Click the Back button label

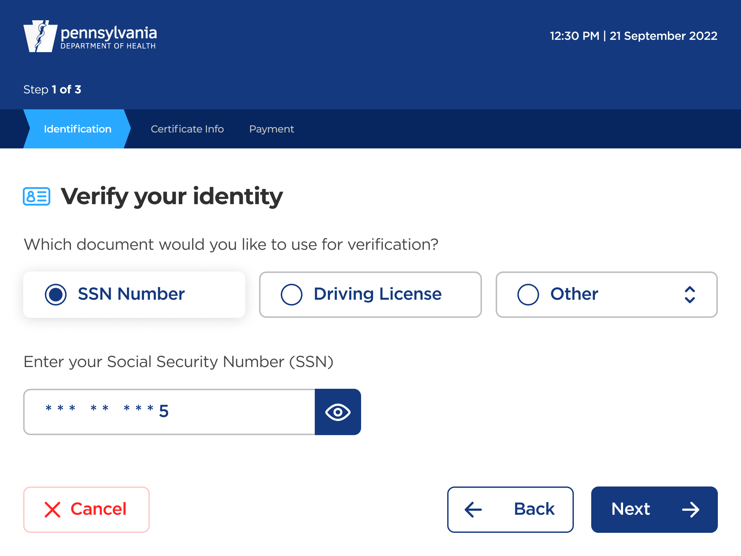(534, 509)
